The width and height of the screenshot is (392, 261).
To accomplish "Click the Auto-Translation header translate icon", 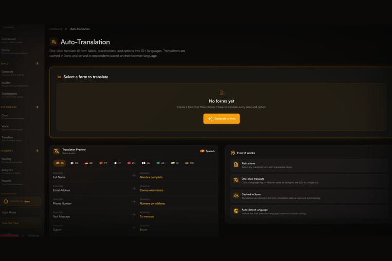I will tap(54, 42).
